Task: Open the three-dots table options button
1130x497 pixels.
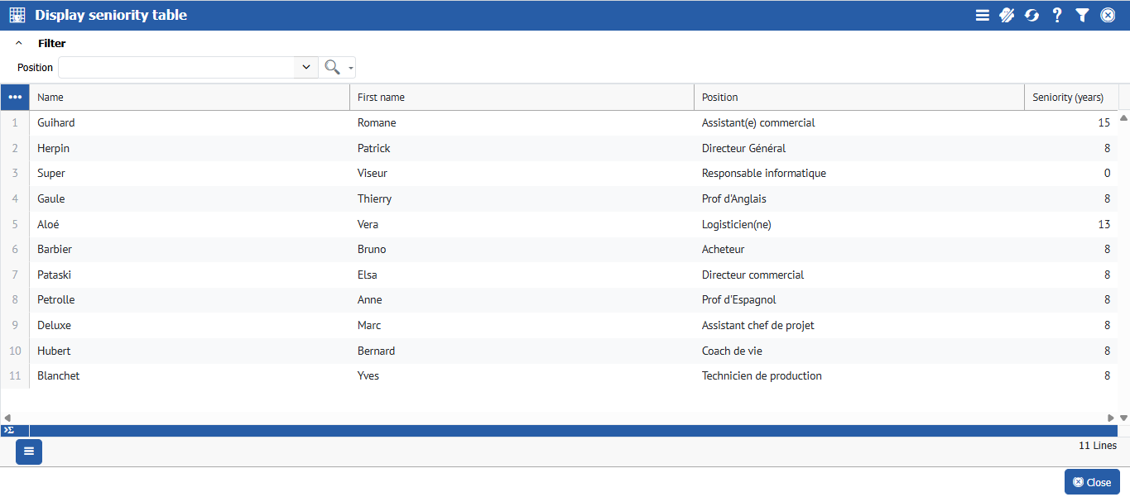Action: pyautogui.click(x=15, y=98)
